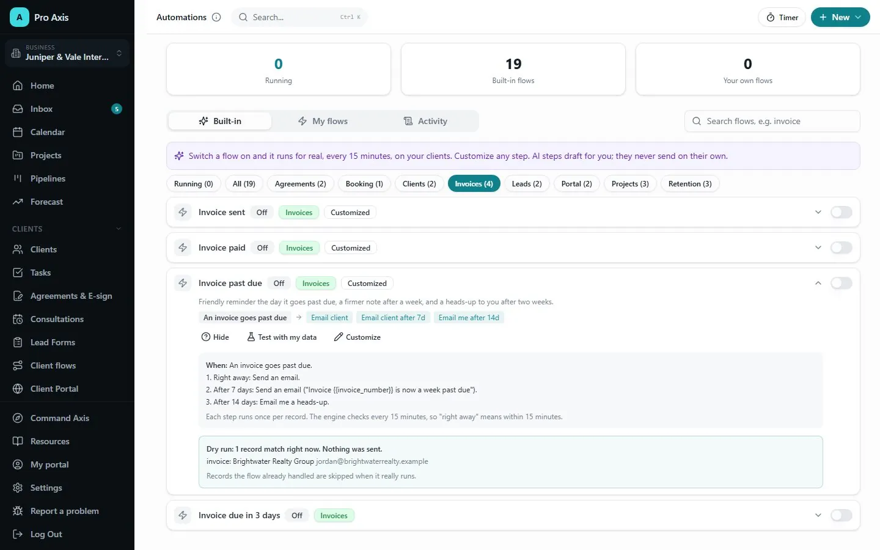
Task: Collapse the Invoice past due row
Action: [818, 283]
